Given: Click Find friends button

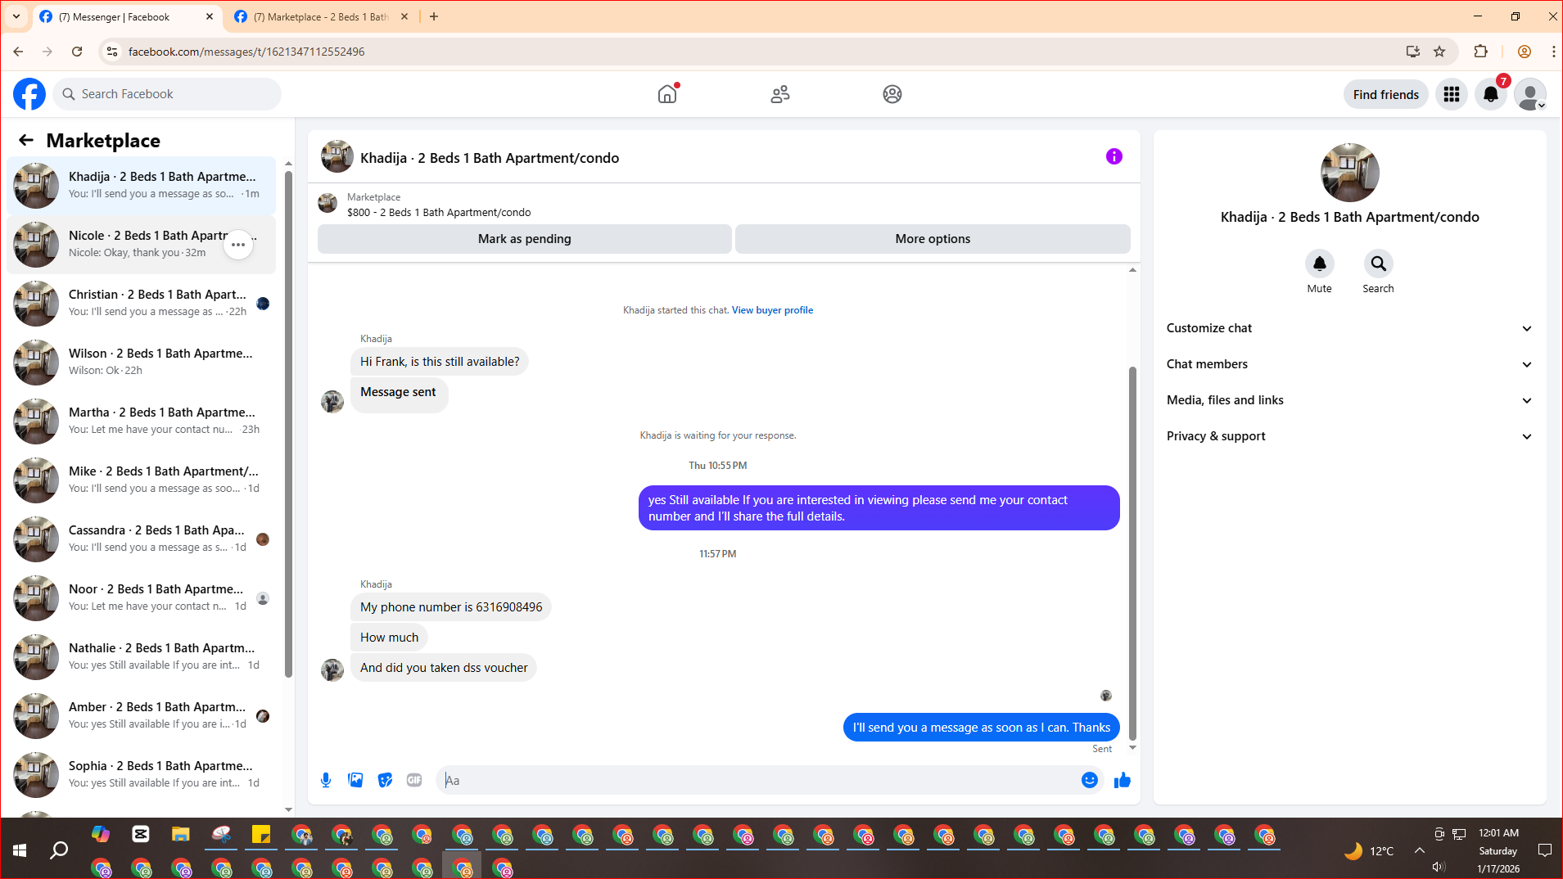Looking at the screenshot, I should 1385,94.
